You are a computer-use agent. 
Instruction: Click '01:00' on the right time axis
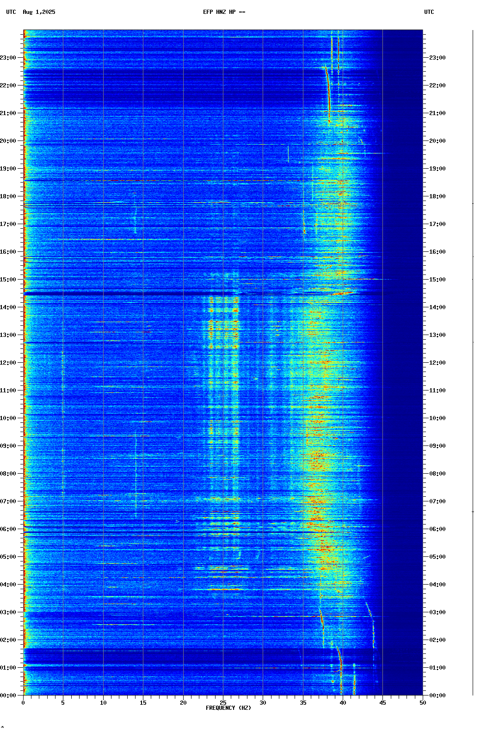coord(438,668)
